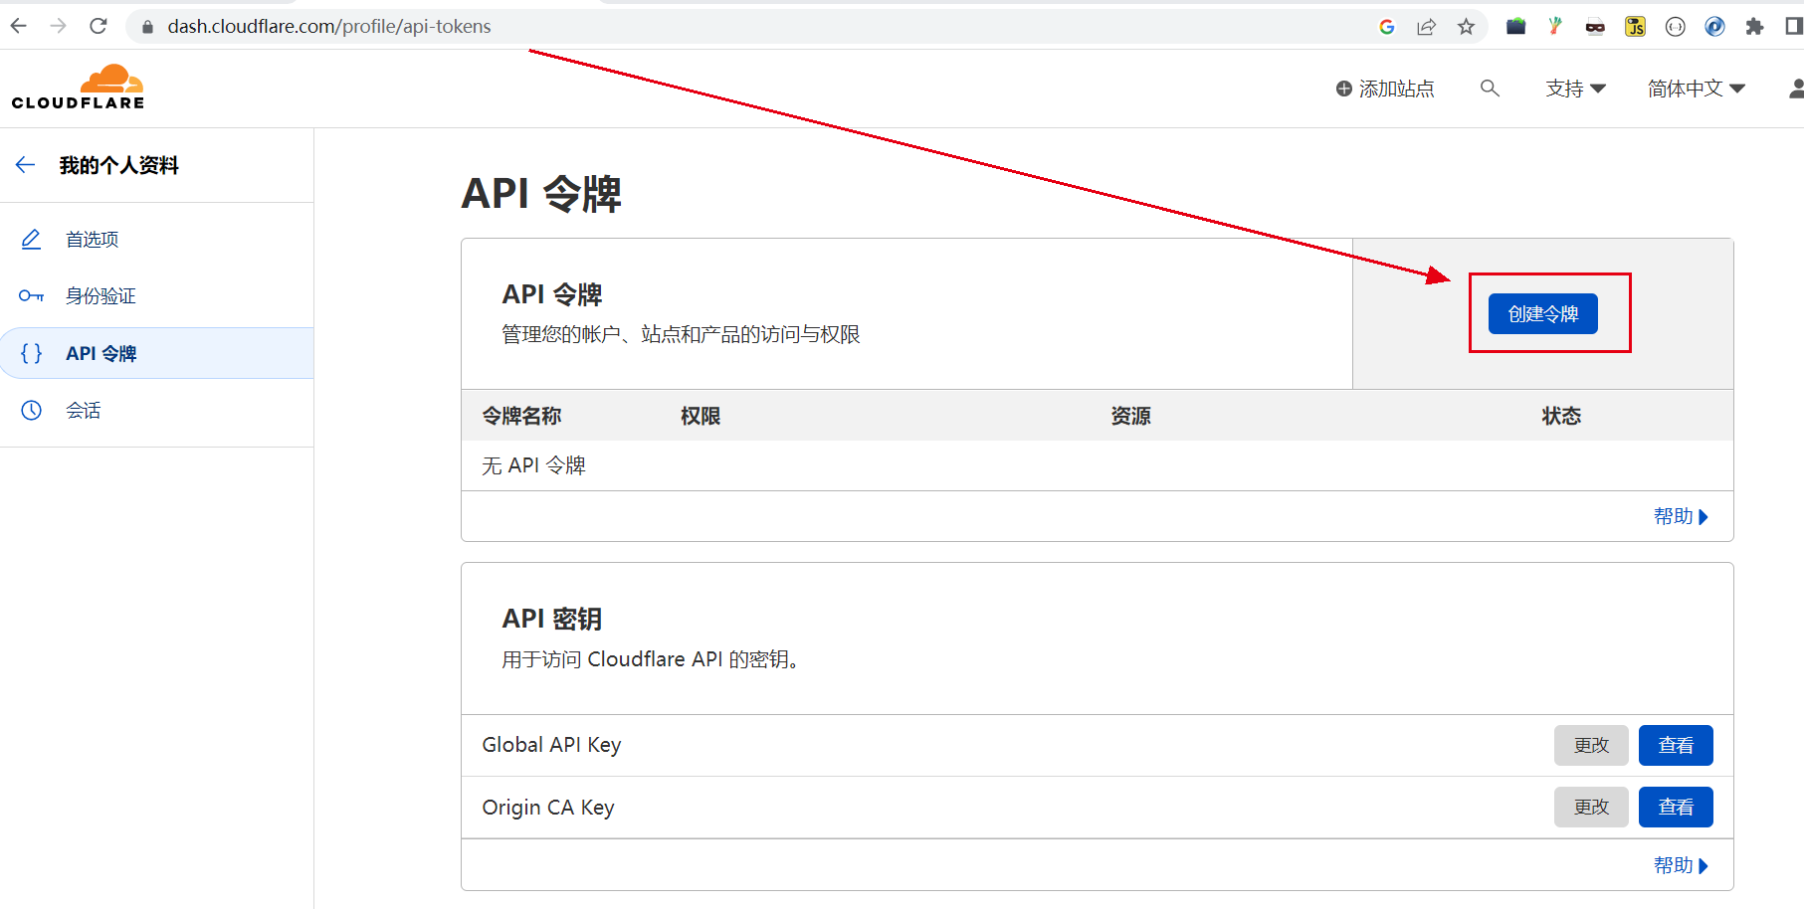Open the user account icon

point(1796,89)
